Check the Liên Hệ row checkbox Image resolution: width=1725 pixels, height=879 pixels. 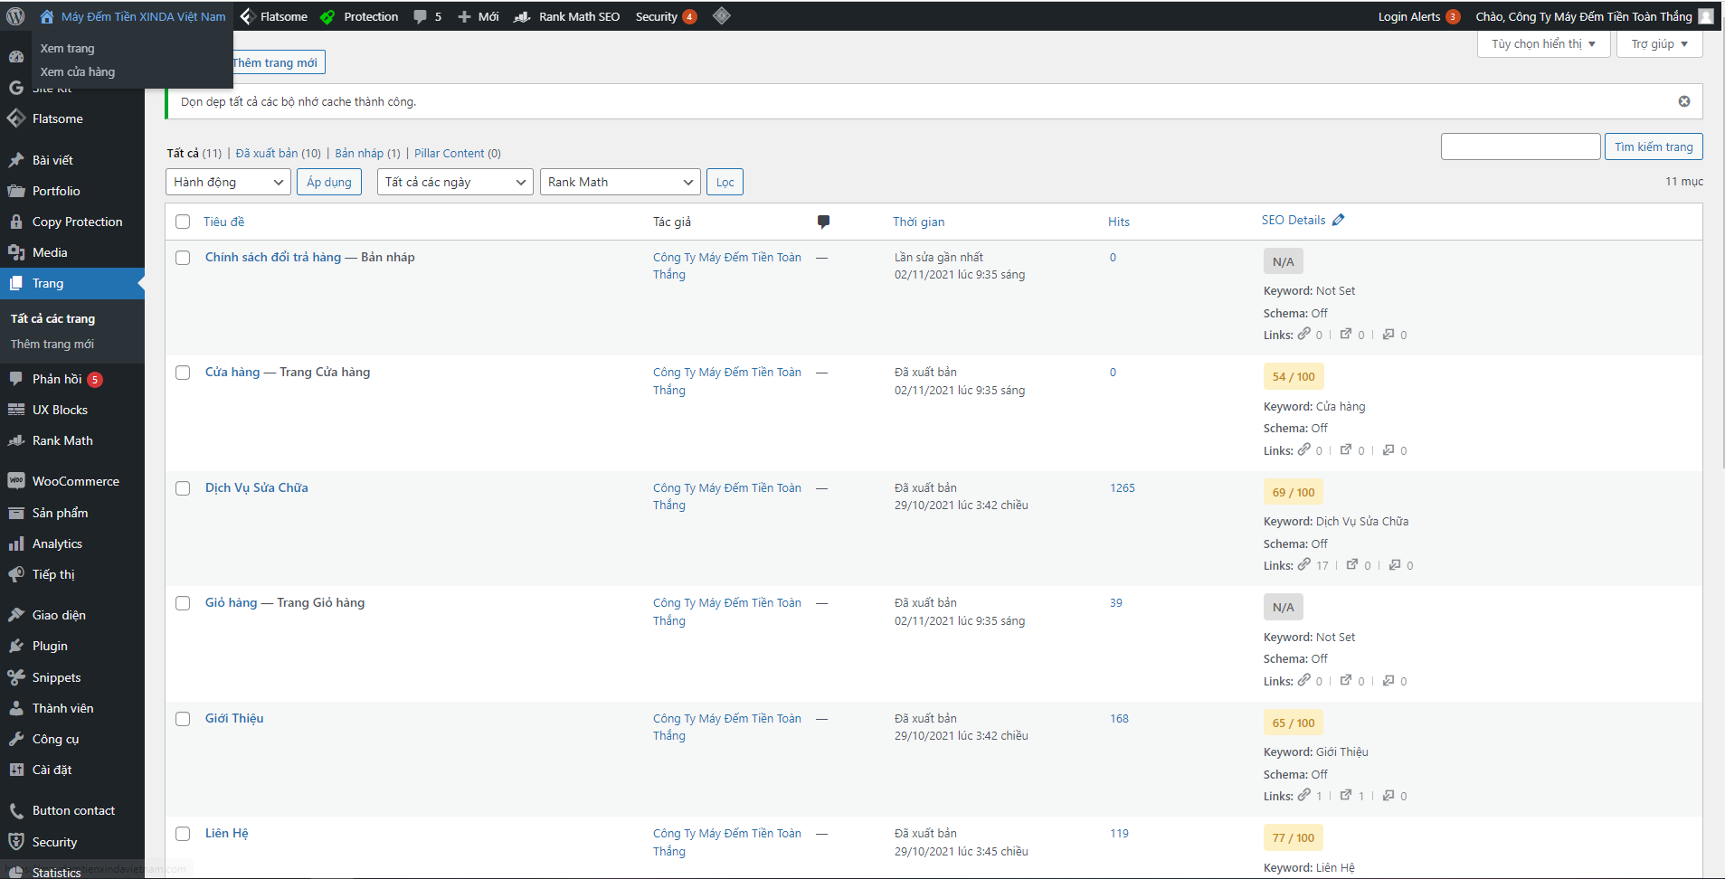click(x=183, y=834)
